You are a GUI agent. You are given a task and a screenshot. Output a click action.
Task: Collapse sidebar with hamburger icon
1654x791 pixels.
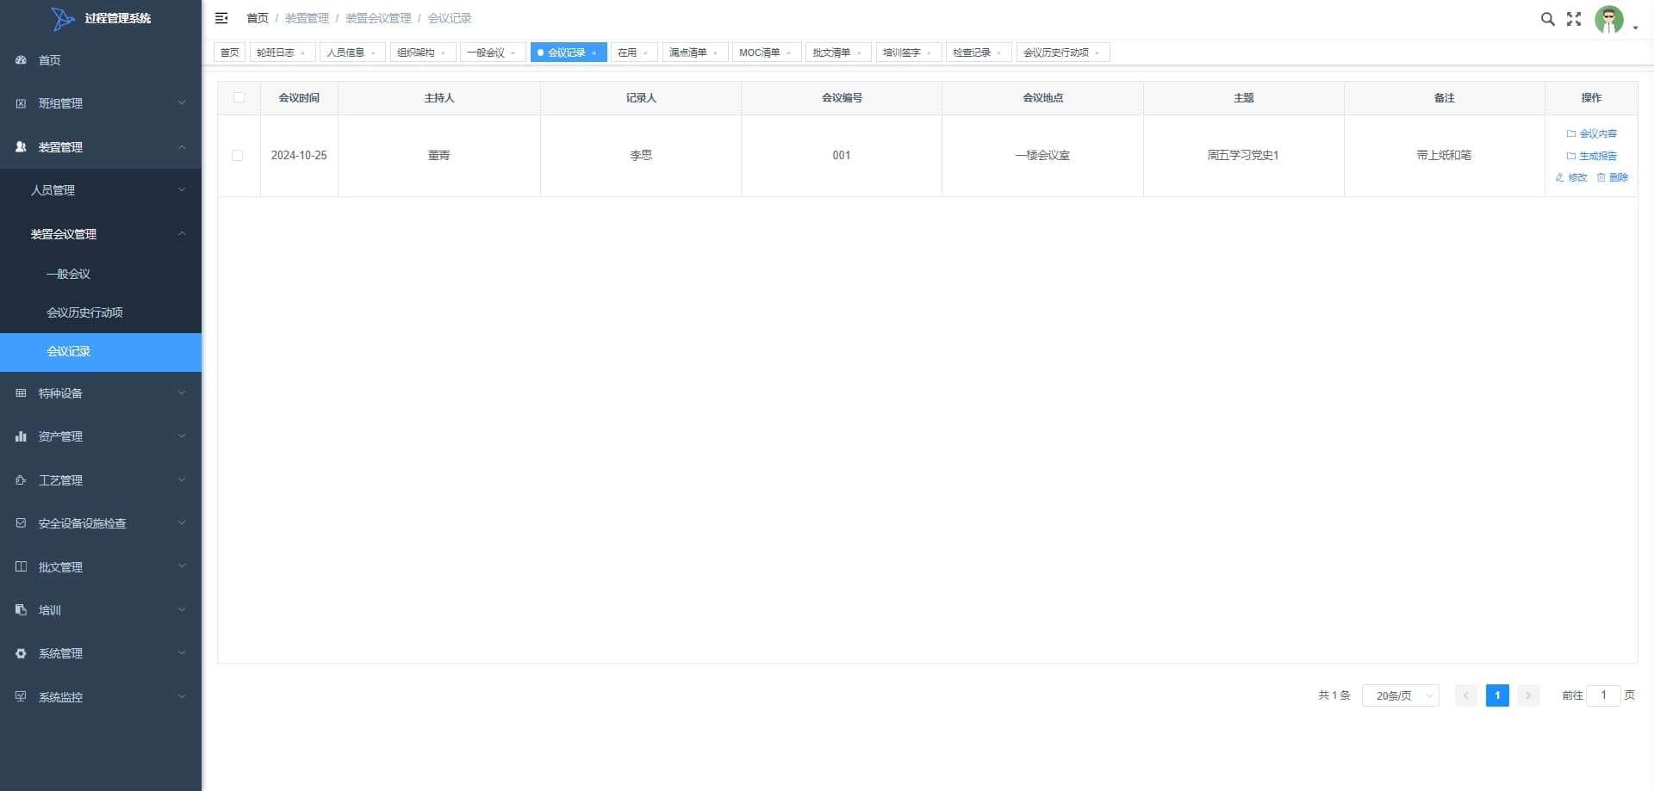(x=221, y=18)
